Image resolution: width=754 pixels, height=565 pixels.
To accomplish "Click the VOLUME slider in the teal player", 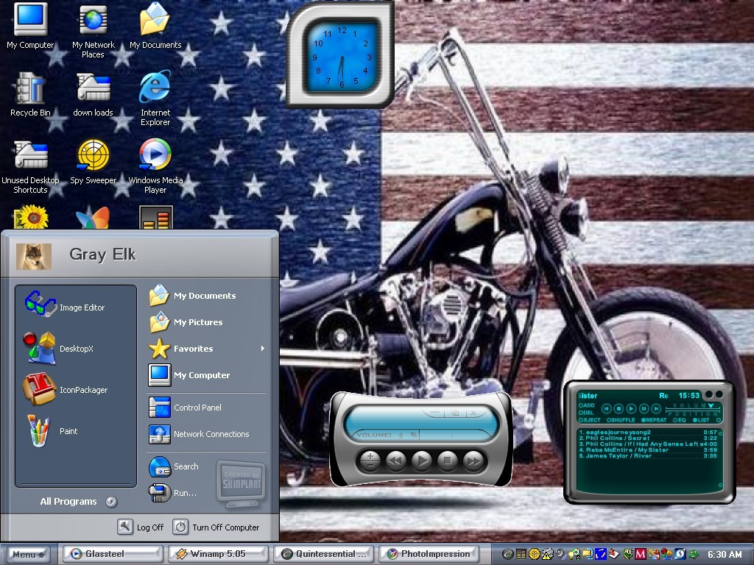I will point(693,406).
